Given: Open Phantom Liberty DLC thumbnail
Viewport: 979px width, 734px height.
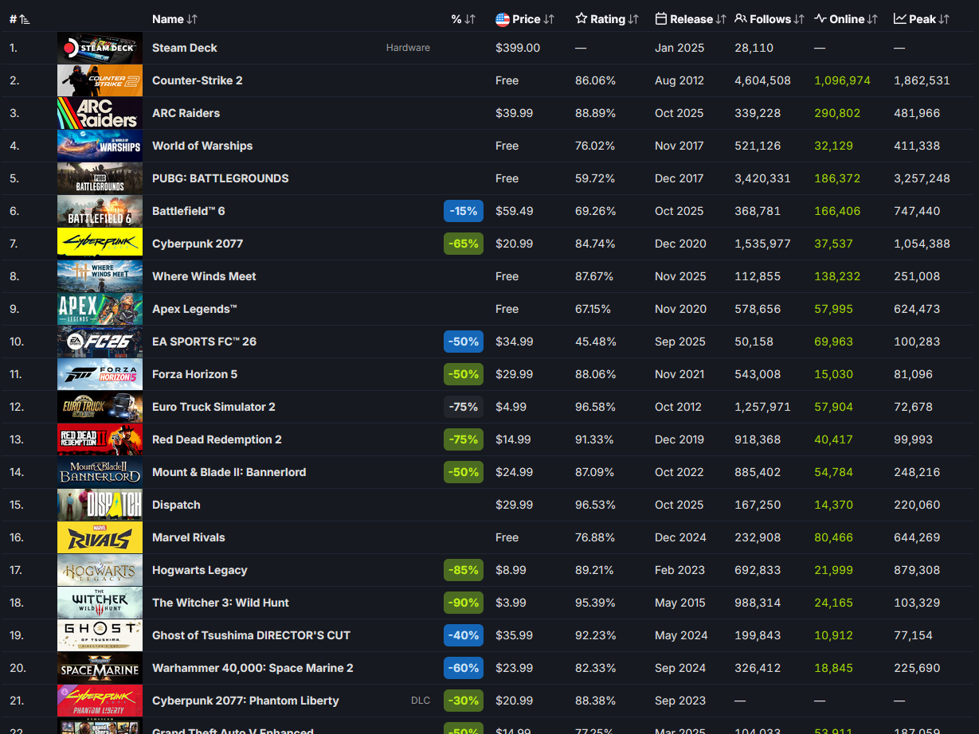Looking at the screenshot, I should [x=100, y=701].
